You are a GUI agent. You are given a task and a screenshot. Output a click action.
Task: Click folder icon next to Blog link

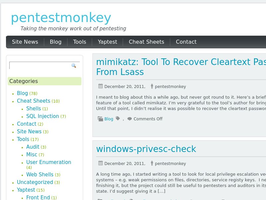pyautogui.click(x=100, y=119)
